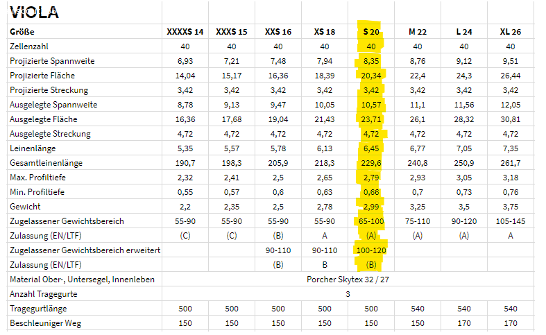Image resolution: width=546 pixels, height=335 pixels.
Task: Select the Gesamtleinenlänge row label
Action: (x=46, y=163)
